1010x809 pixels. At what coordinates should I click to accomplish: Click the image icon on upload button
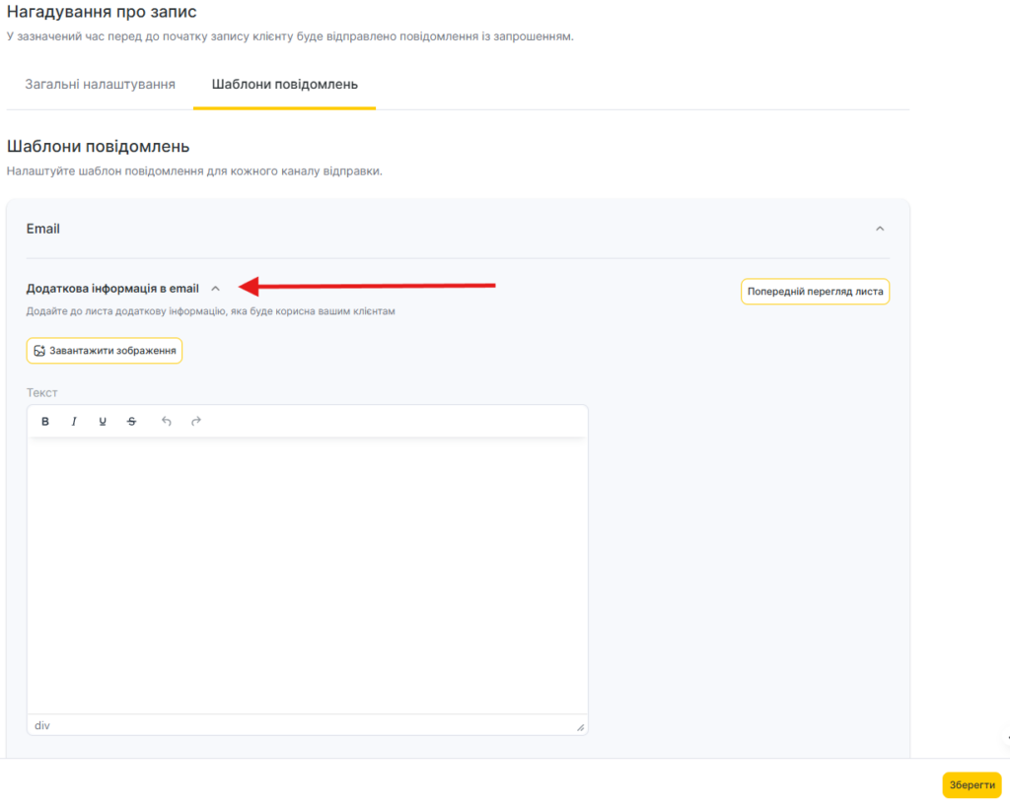(x=39, y=351)
